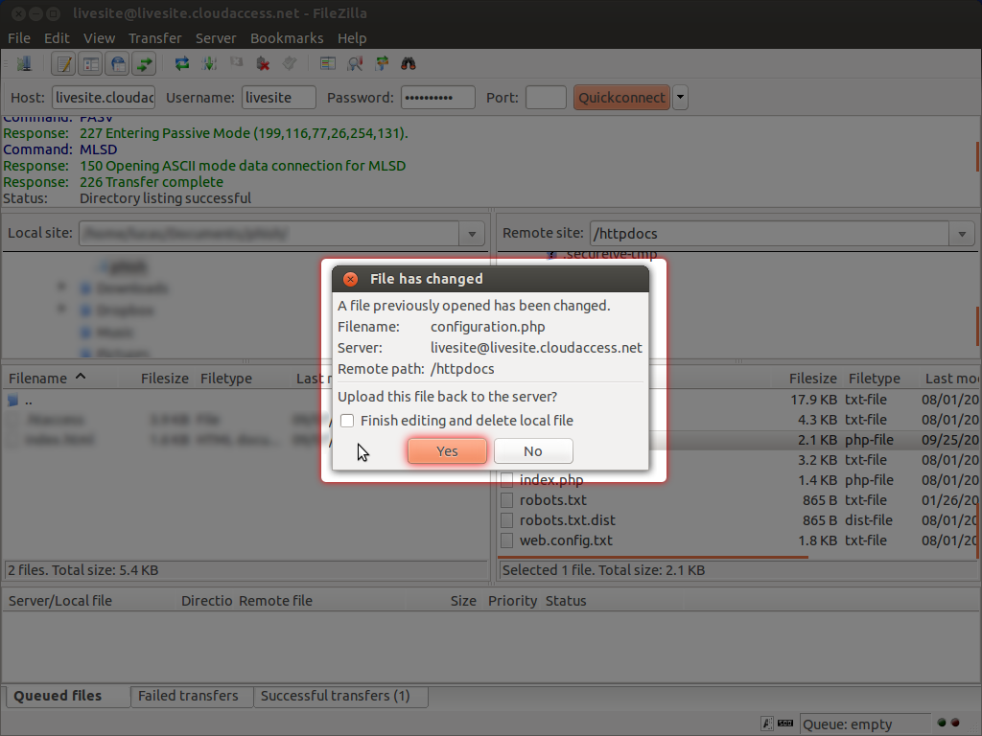Expand the second collapsed local tree folder

coord(61,309)
